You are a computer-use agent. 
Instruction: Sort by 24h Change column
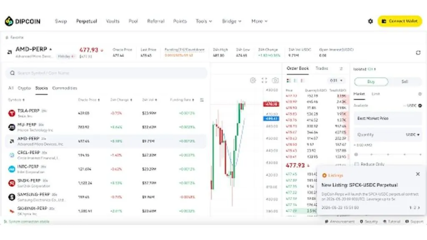point(121,100)
